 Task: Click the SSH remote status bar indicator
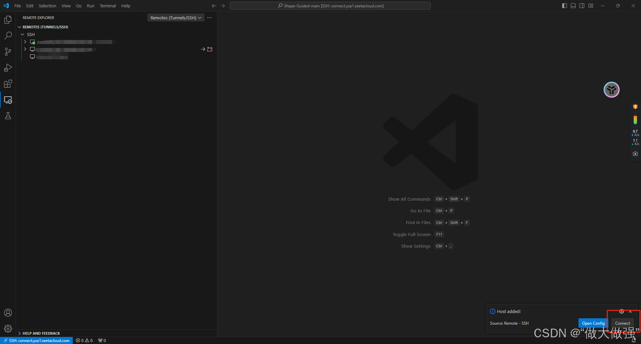[x=37, y=340]
